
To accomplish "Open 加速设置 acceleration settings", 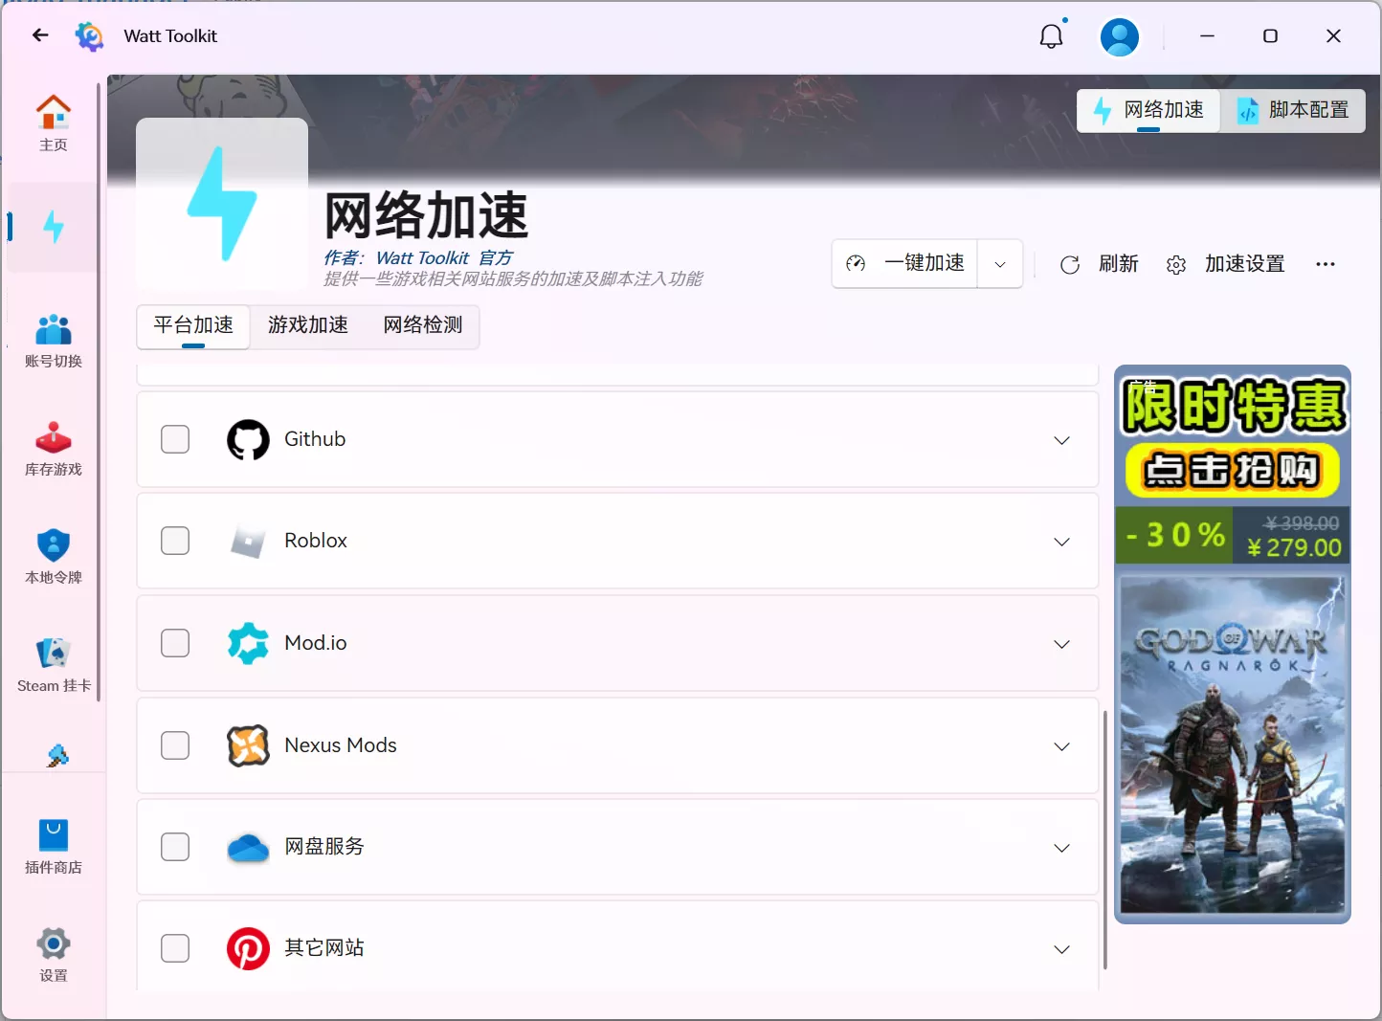I will pos(1226,264).
